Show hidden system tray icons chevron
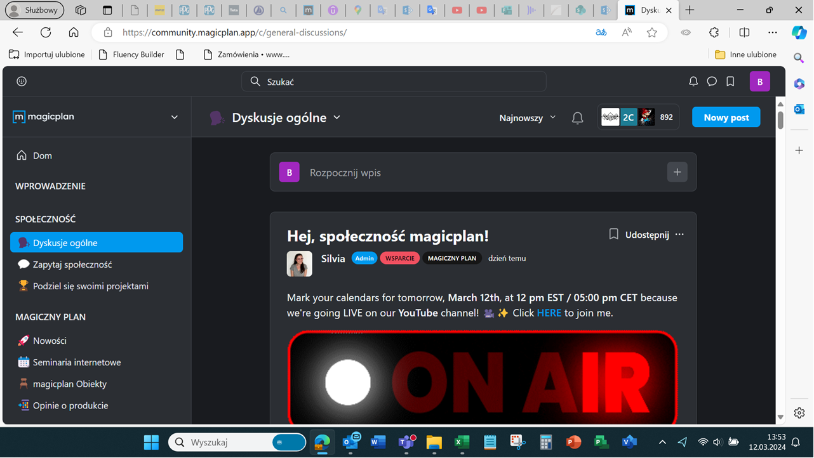The width and height of the screenshot is (814, 458). pos(662,442)
